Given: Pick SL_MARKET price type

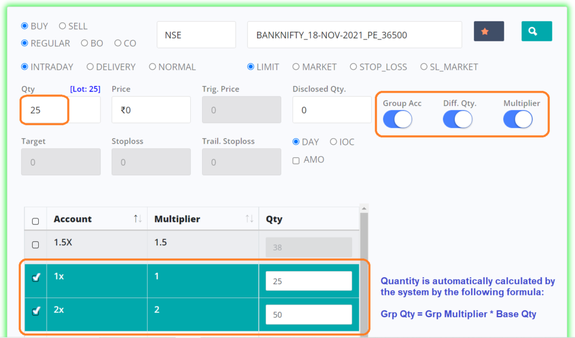Looking at the screenshot, I should tap(423, 67).
